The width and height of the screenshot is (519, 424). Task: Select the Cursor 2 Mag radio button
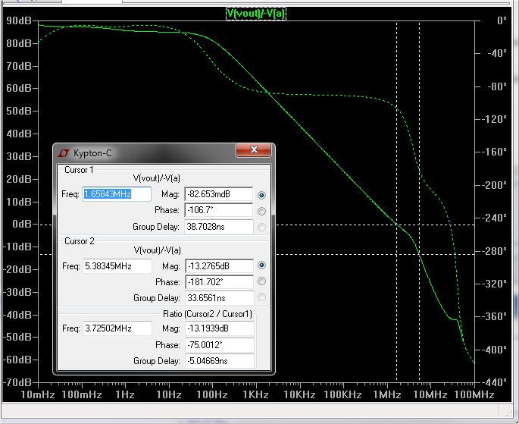coord(261,265)
